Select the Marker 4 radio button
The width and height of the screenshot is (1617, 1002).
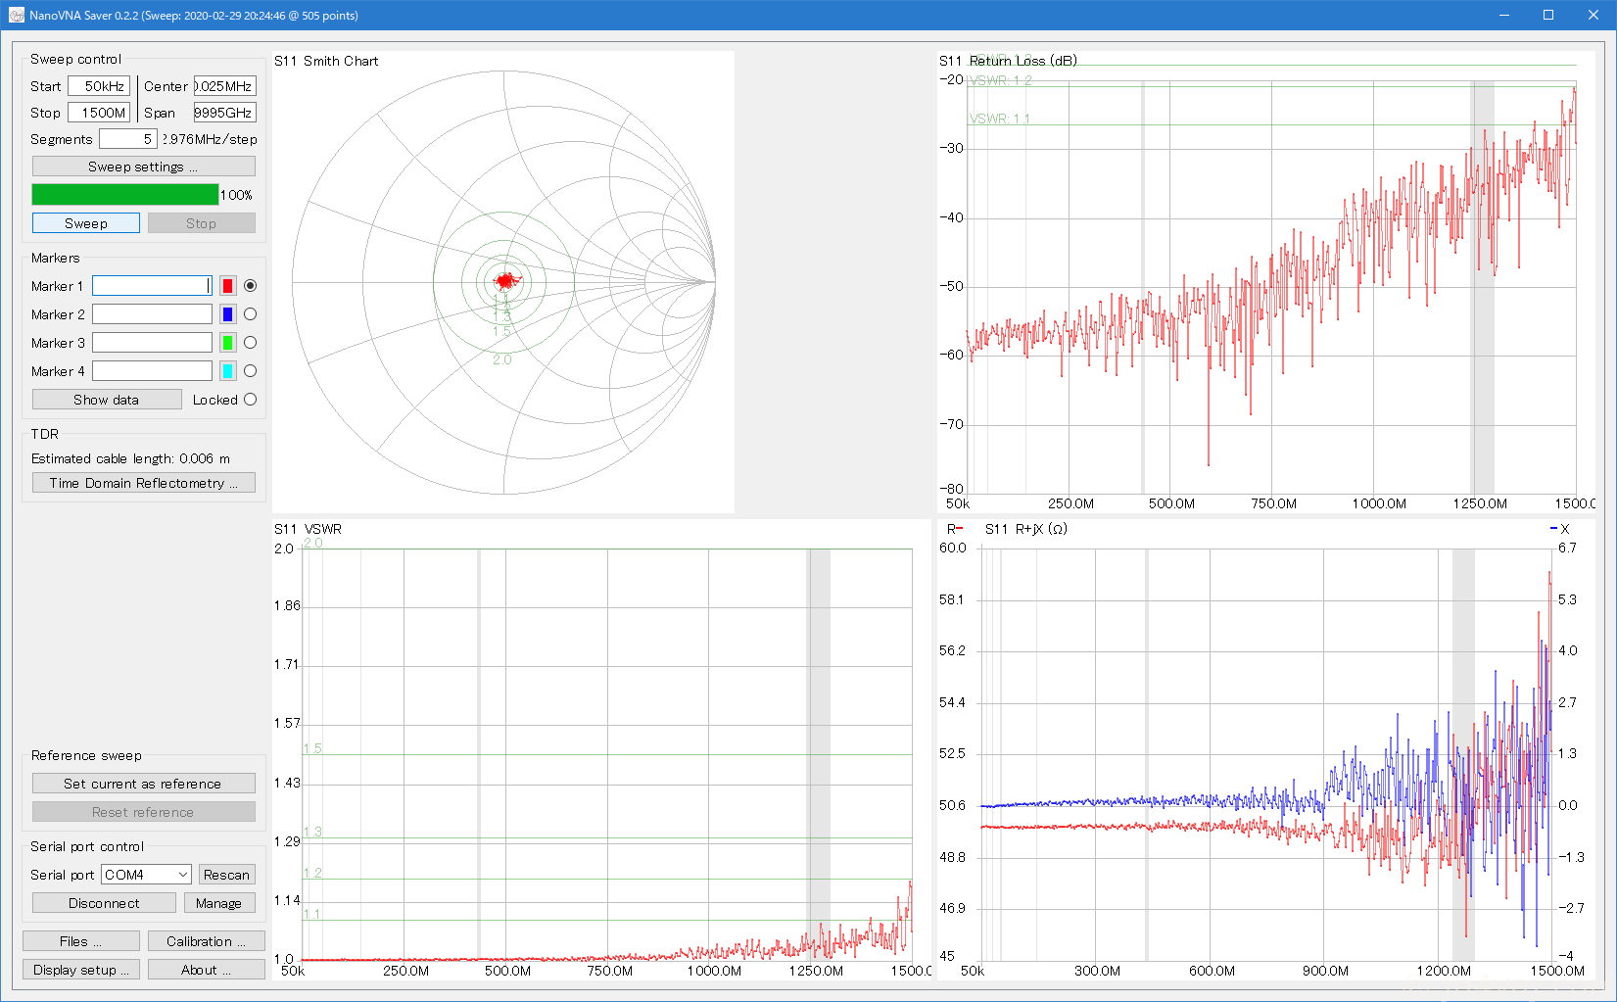point(250,371)
